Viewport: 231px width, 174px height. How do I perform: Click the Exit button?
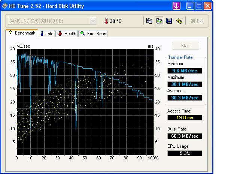click(x=197, y=21)
